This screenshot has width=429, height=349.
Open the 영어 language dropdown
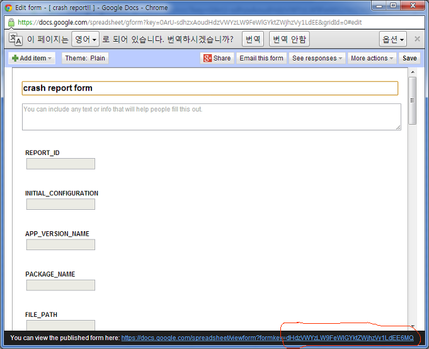tap(86, 39)
